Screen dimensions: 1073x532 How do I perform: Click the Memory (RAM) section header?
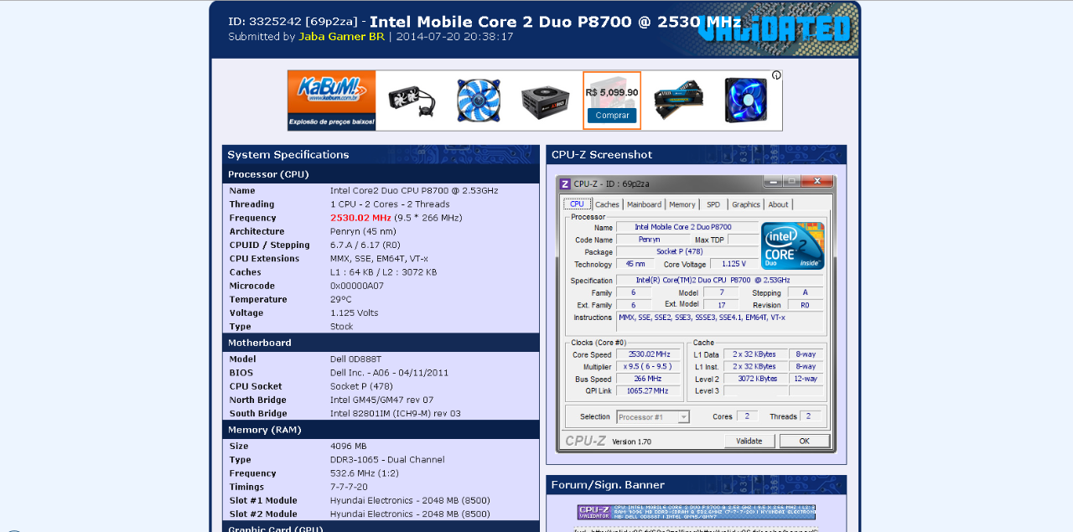coord(381,430)
